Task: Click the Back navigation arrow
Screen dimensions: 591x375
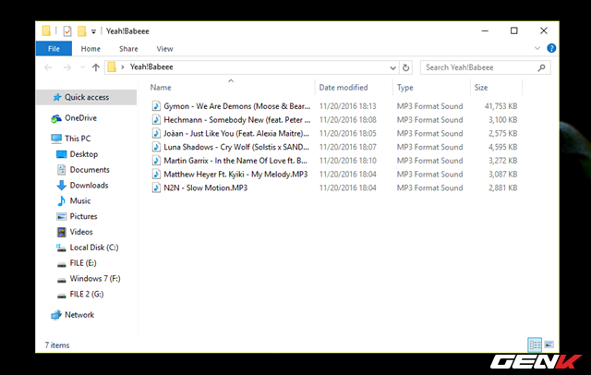Action: [x=48, y=67]
